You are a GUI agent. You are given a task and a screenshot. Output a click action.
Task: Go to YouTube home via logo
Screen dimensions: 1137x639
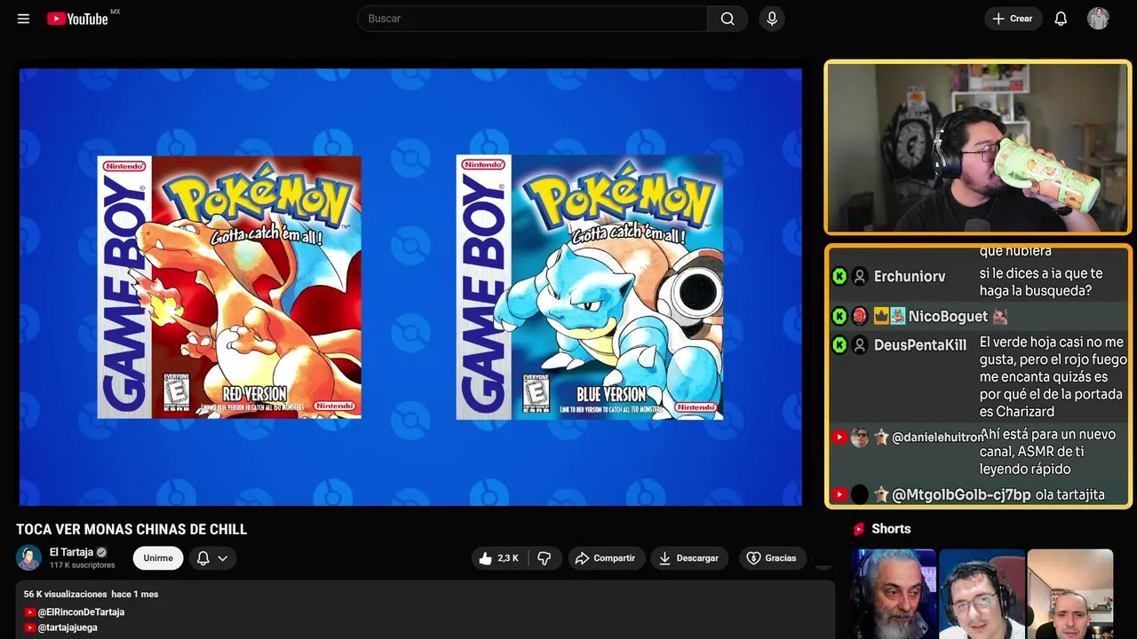77,19
